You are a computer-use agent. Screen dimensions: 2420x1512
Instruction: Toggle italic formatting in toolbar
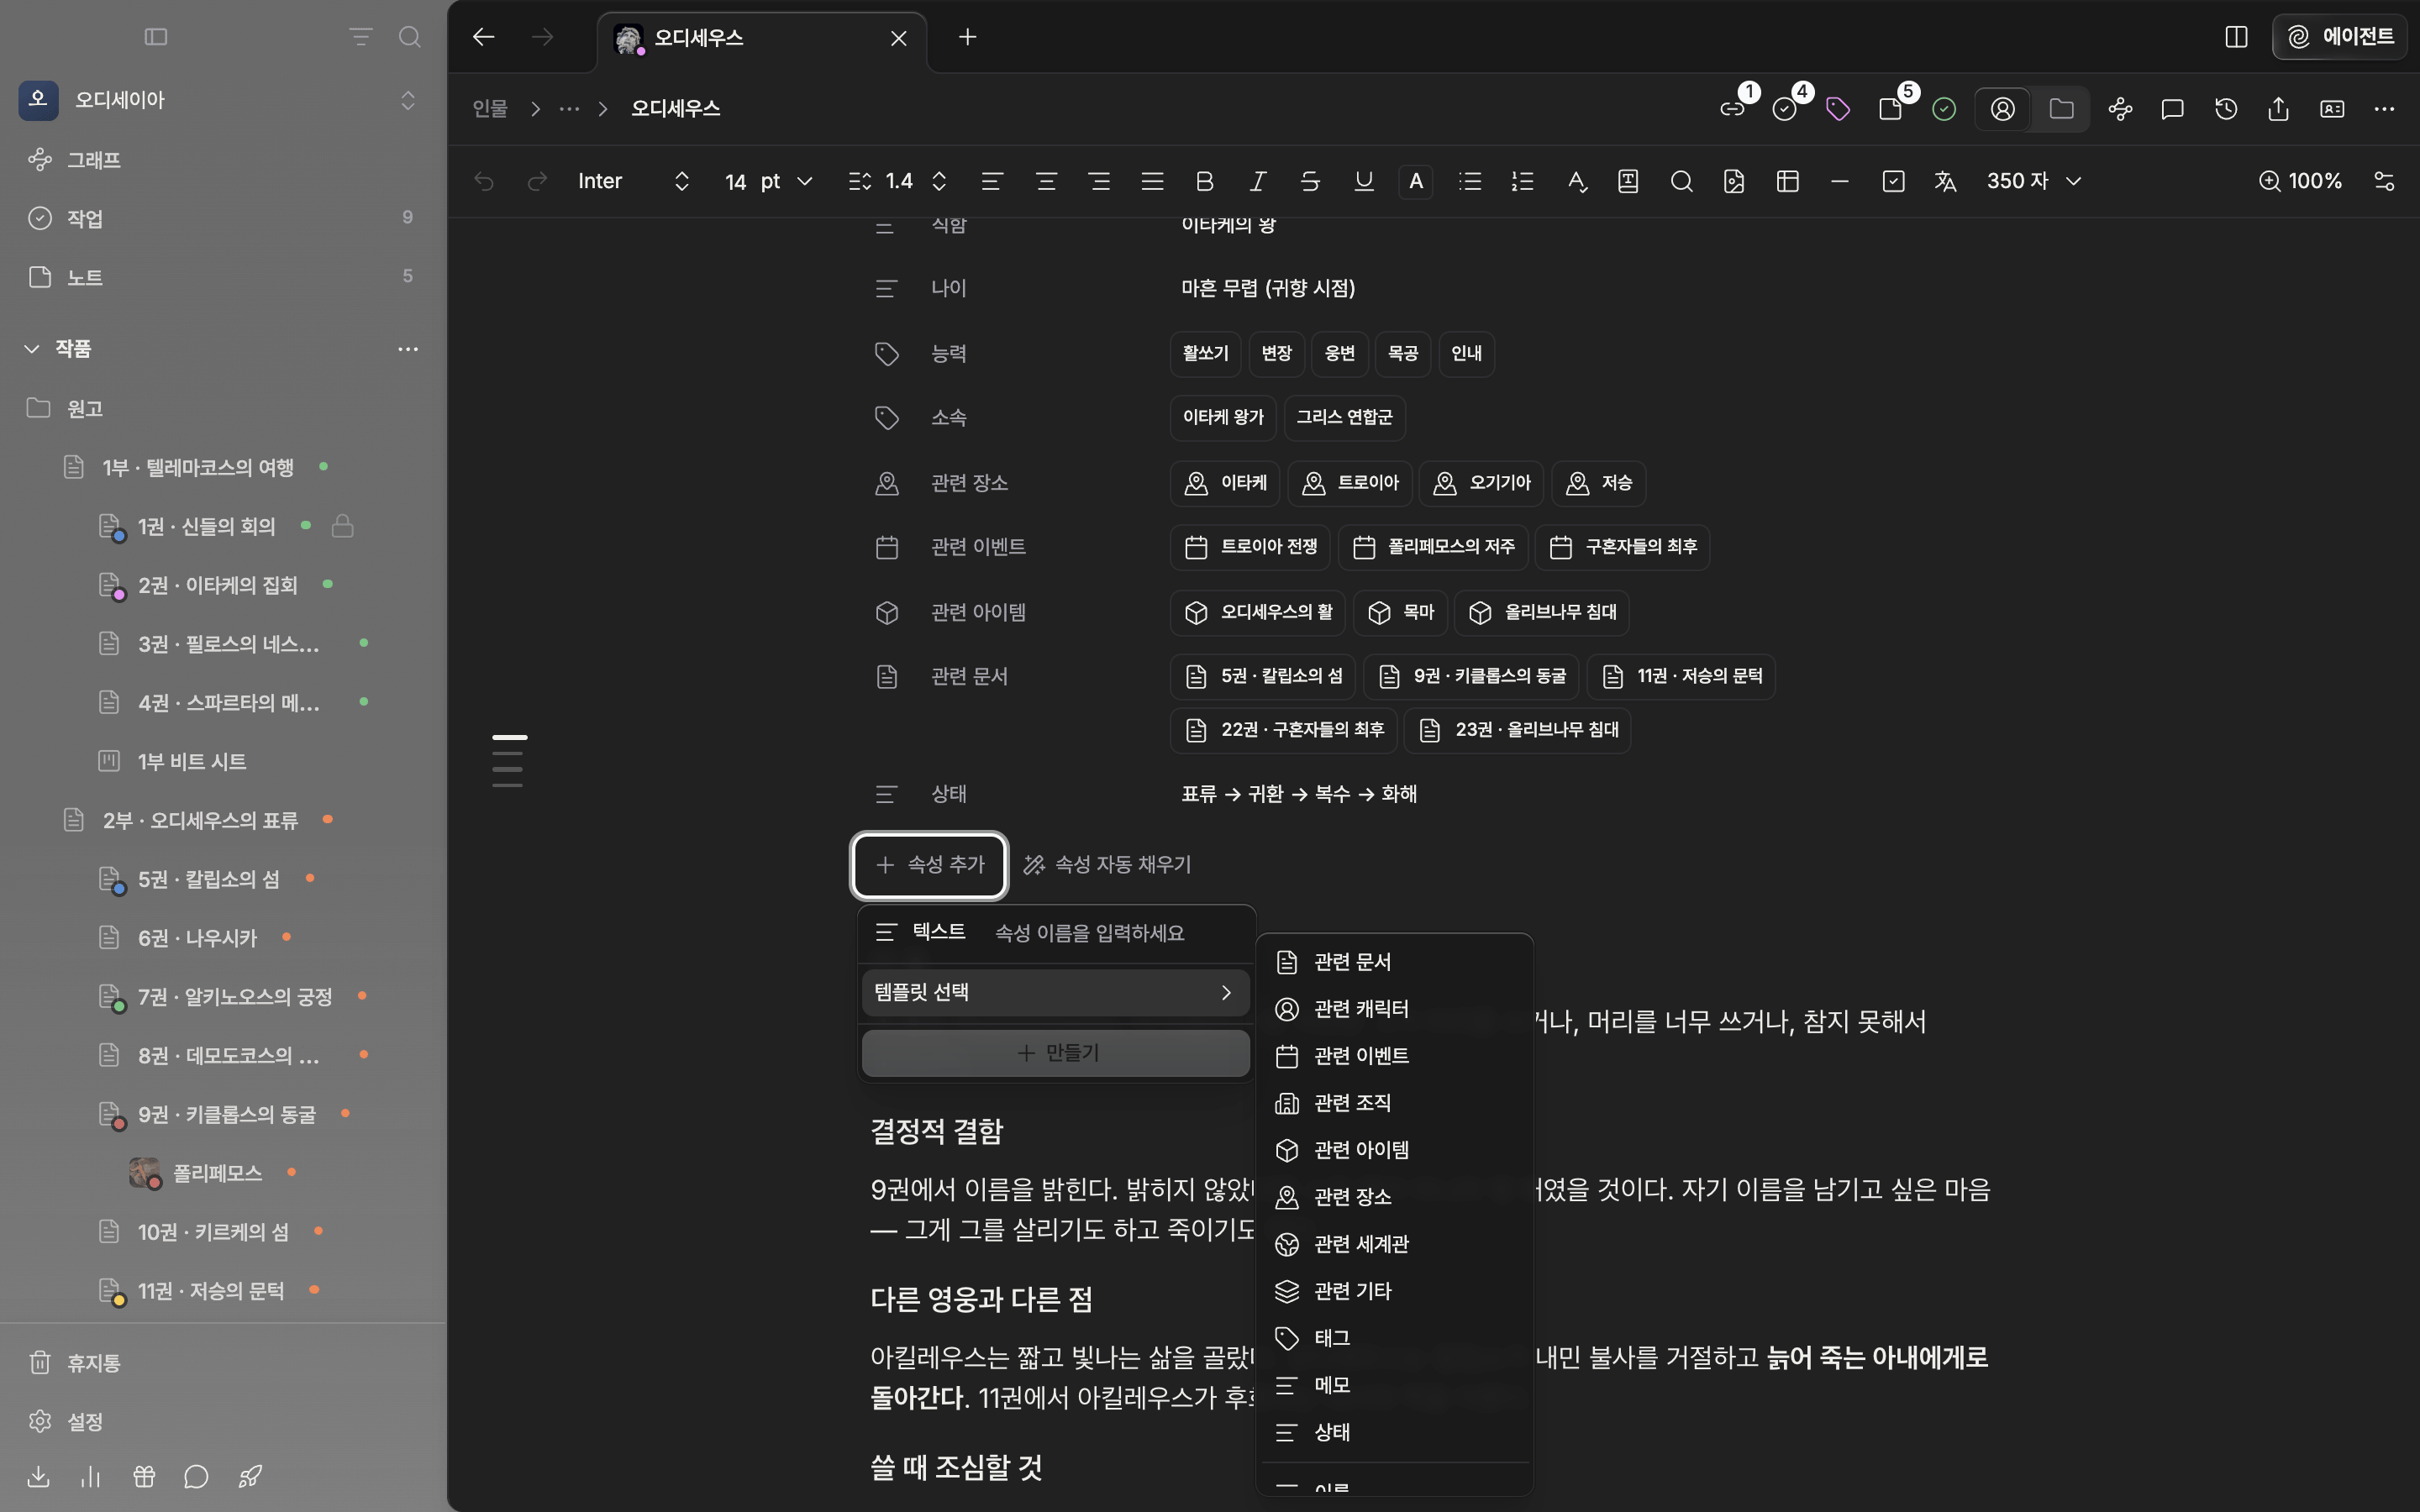1258,181
